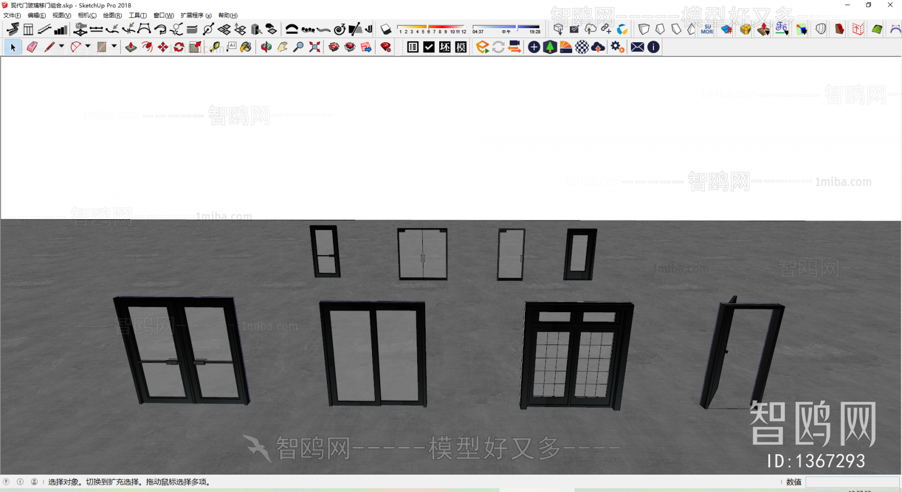Image resolution: width=902 pixels, height=492 pixels.
Task: Click the SU MORI plugin button
Action: [707, 29]
